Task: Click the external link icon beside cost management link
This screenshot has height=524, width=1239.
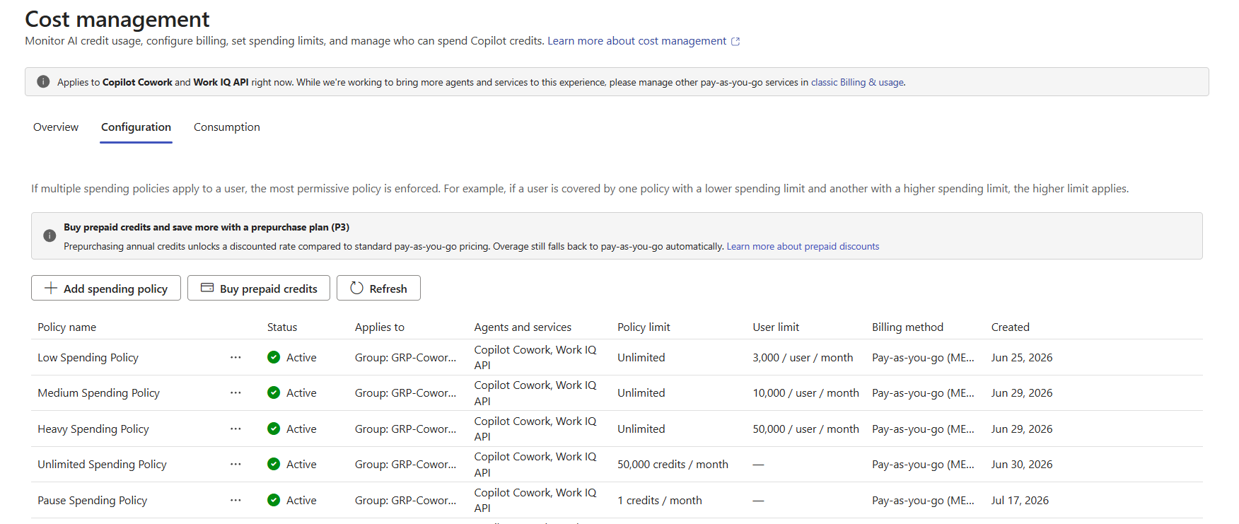Action: tap(735, 42)
